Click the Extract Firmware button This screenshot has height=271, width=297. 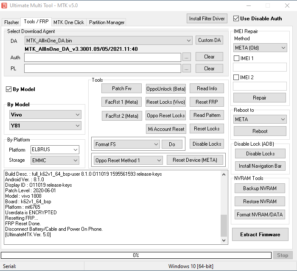point(260,234)
